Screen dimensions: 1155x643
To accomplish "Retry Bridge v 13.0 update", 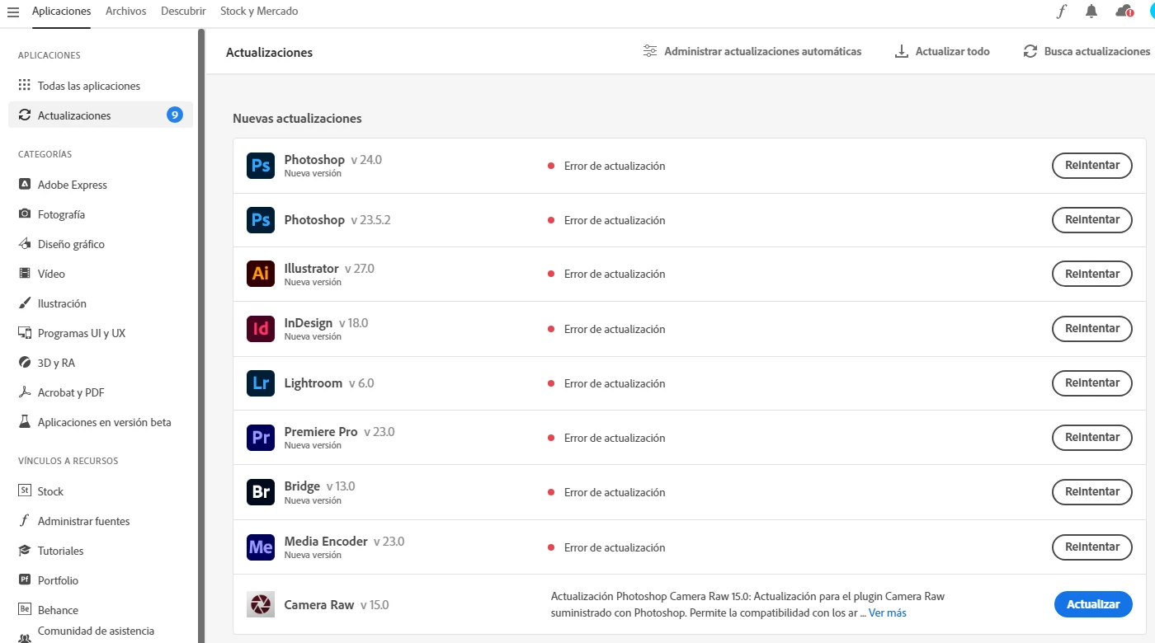I will (x=1092, y=492).
